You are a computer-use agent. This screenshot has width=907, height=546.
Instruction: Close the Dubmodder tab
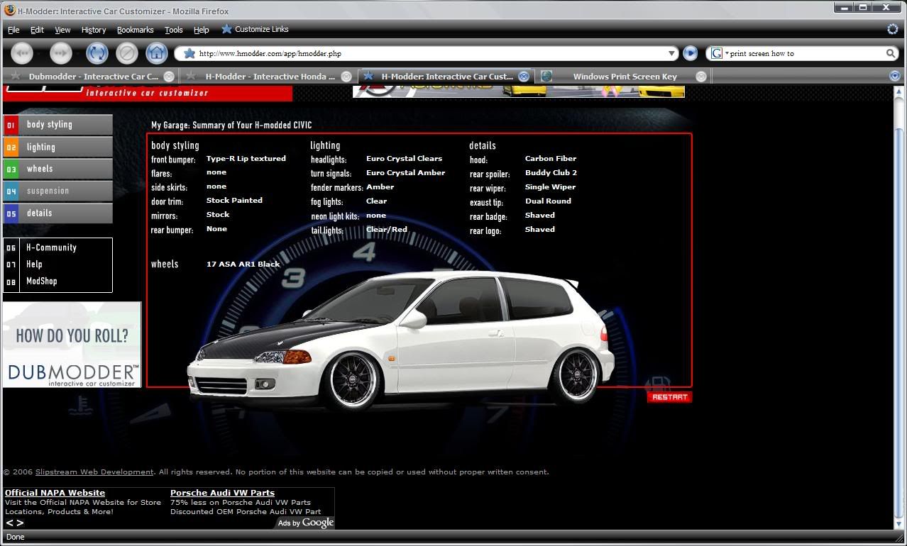point(169,77)
